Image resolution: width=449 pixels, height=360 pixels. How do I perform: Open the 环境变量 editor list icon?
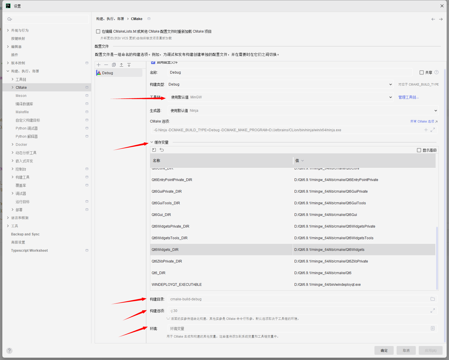click(433, 328)
